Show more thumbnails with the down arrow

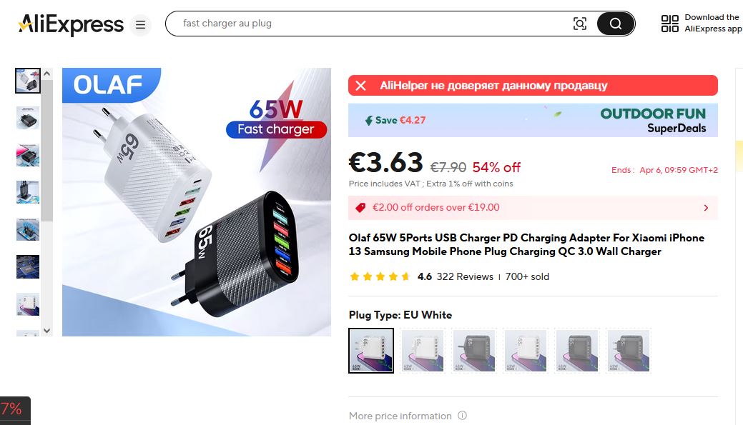(46, 330)
